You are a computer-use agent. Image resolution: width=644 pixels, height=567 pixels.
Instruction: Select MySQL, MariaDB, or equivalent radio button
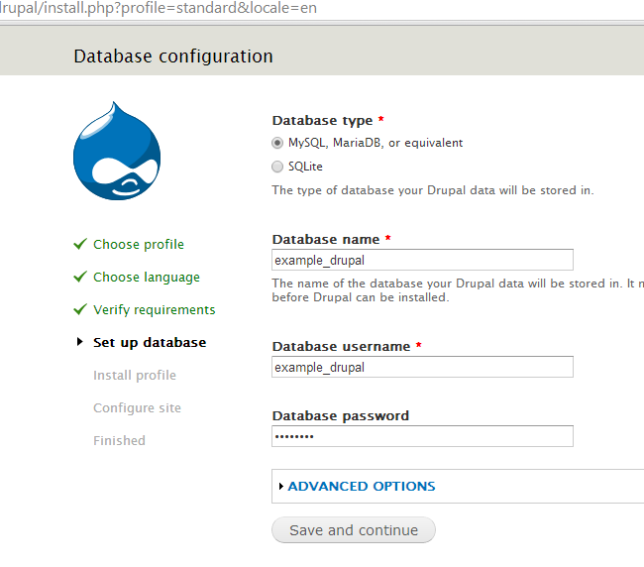point(277,143)
